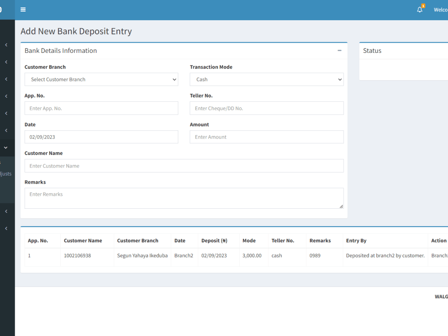Click the Amount input field
This screenshot has width=448, height=336.
267,137
